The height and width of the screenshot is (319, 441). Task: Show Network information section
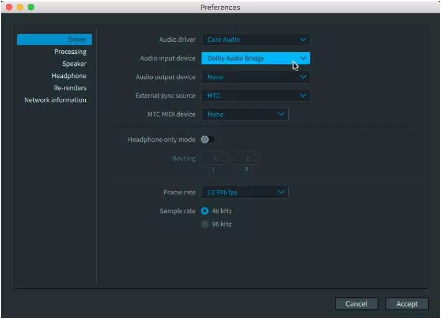coord(56,100)
